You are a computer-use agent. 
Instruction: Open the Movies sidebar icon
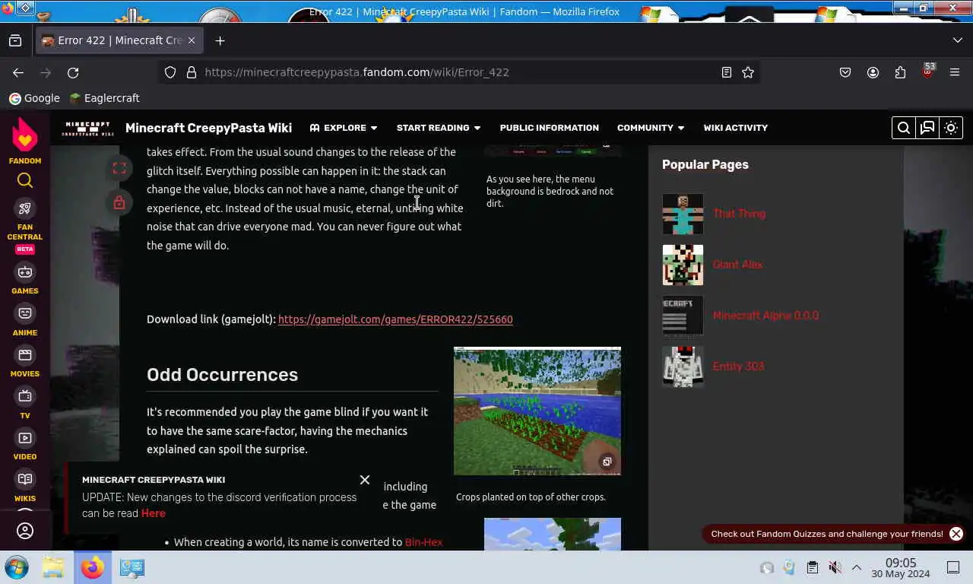click(25, 355)
